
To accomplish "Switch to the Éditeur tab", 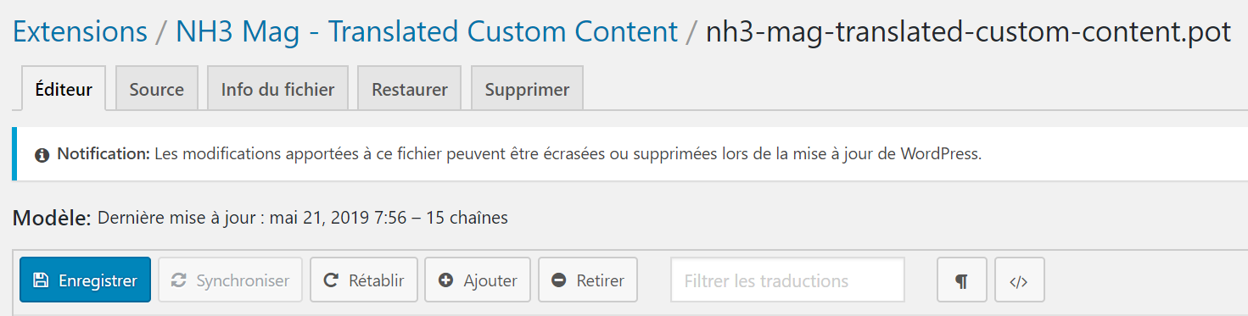I will tap(64, 89).
